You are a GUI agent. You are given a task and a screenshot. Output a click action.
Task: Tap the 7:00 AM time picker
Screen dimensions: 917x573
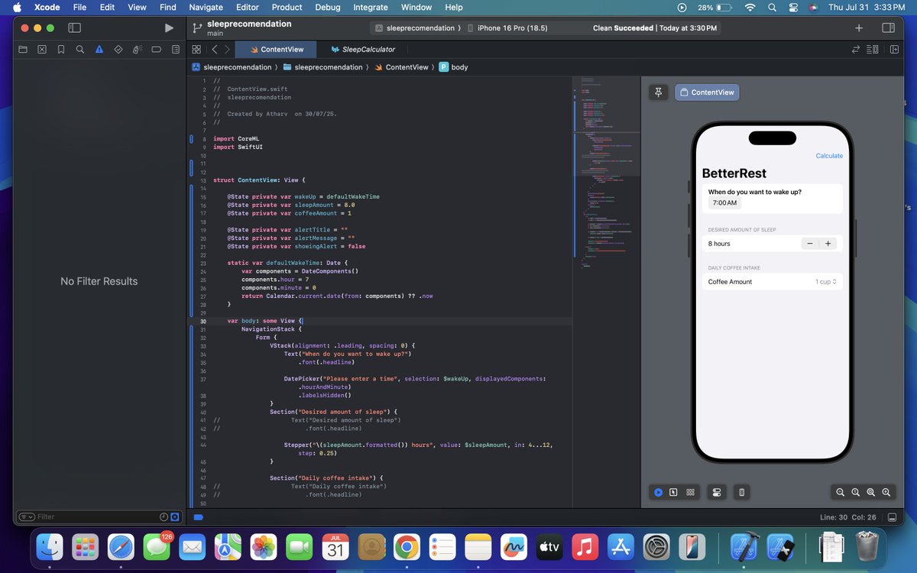pyautogui.click(x=724, y=203)
